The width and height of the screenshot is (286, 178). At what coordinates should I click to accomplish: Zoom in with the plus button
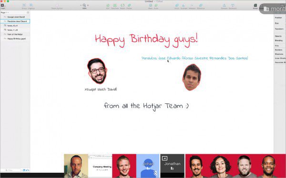[x=88, y=5]
